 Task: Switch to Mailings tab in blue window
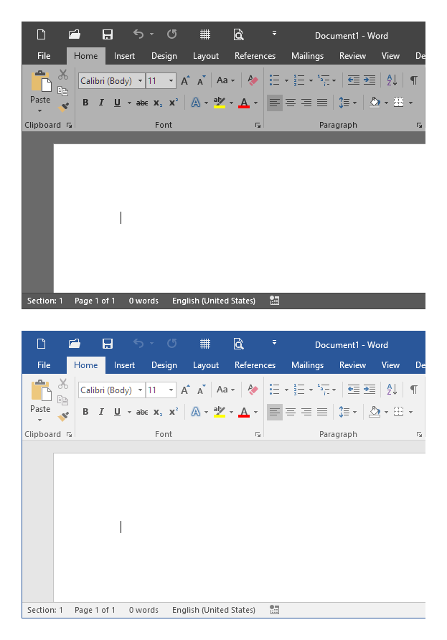(x=307, y=365)
